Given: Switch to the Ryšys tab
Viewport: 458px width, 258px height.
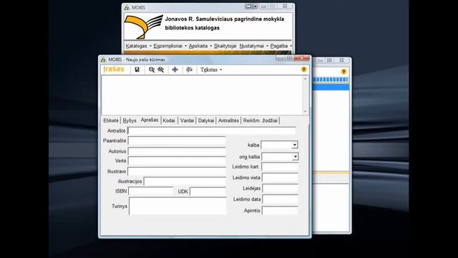Looking at the screenshot, I should click(130, 120).
